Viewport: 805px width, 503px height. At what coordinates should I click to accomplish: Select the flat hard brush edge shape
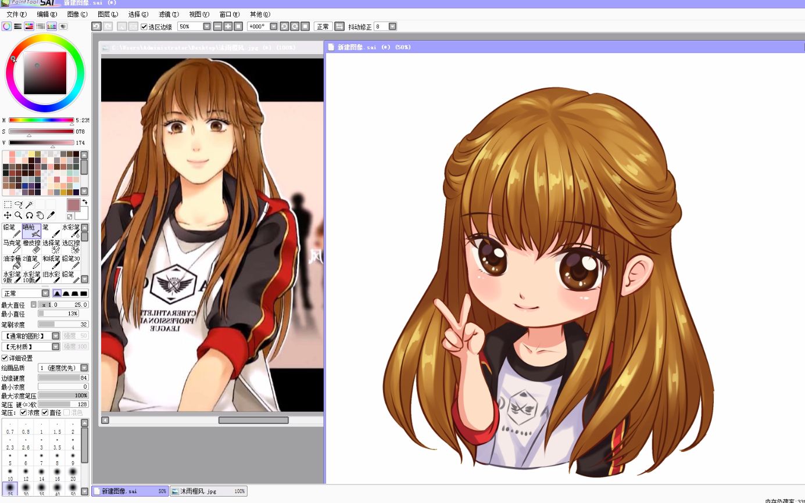point(84,293)
